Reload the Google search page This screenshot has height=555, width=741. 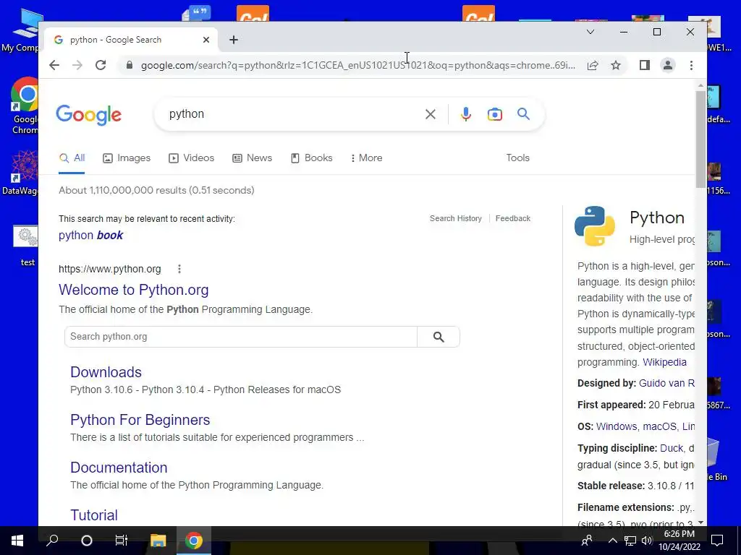[101, 65]
